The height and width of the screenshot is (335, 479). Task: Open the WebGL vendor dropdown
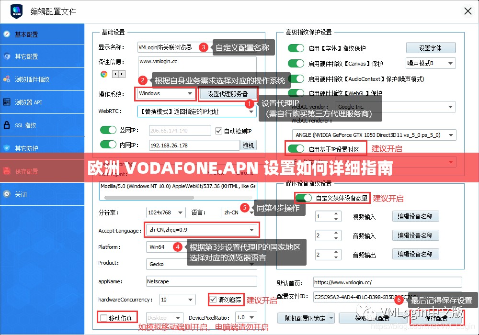[x=395, y=107]
